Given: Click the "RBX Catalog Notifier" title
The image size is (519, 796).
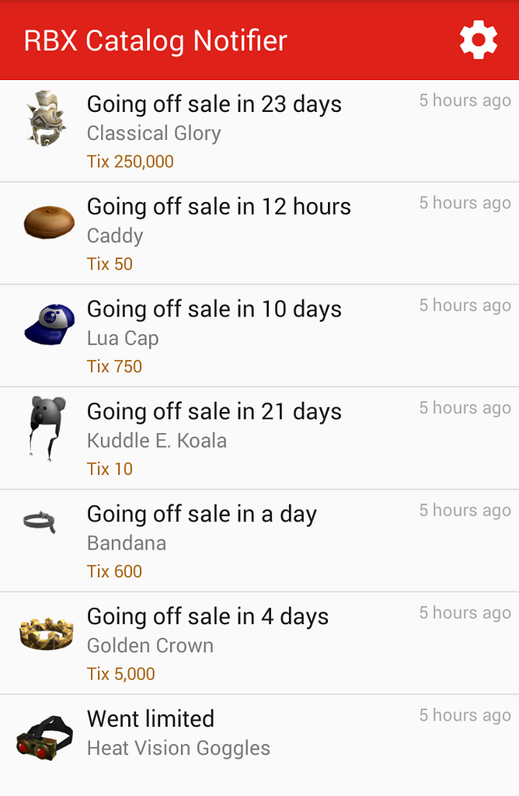Looking at the screenshot, I should (x=155, y=40).
